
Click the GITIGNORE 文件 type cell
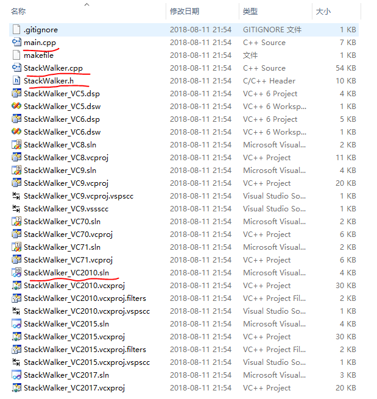click(272, 30)
